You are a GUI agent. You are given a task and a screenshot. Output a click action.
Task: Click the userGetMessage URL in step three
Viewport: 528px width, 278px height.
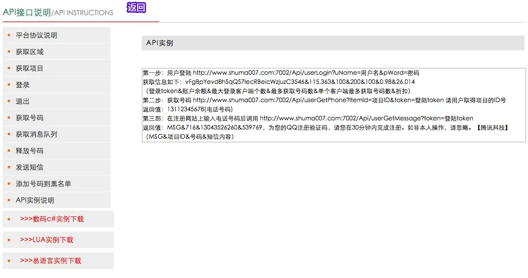click(366, 119)
